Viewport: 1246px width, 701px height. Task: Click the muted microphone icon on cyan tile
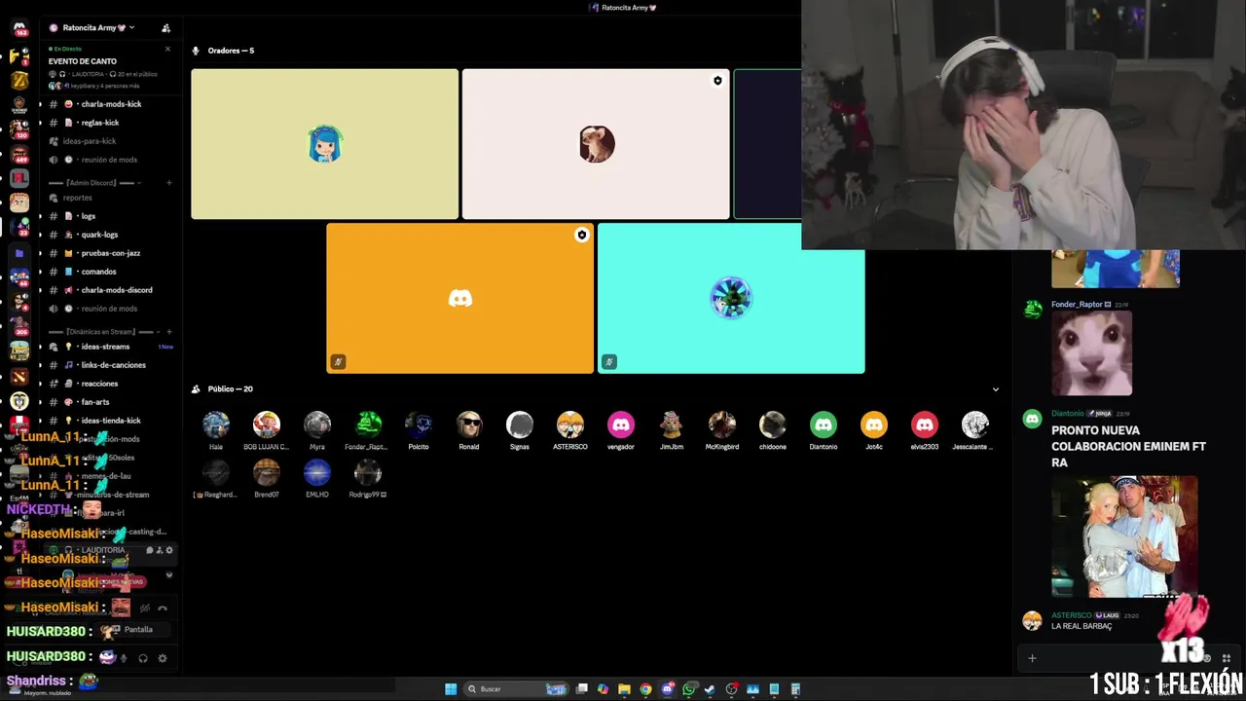[609, 362]
